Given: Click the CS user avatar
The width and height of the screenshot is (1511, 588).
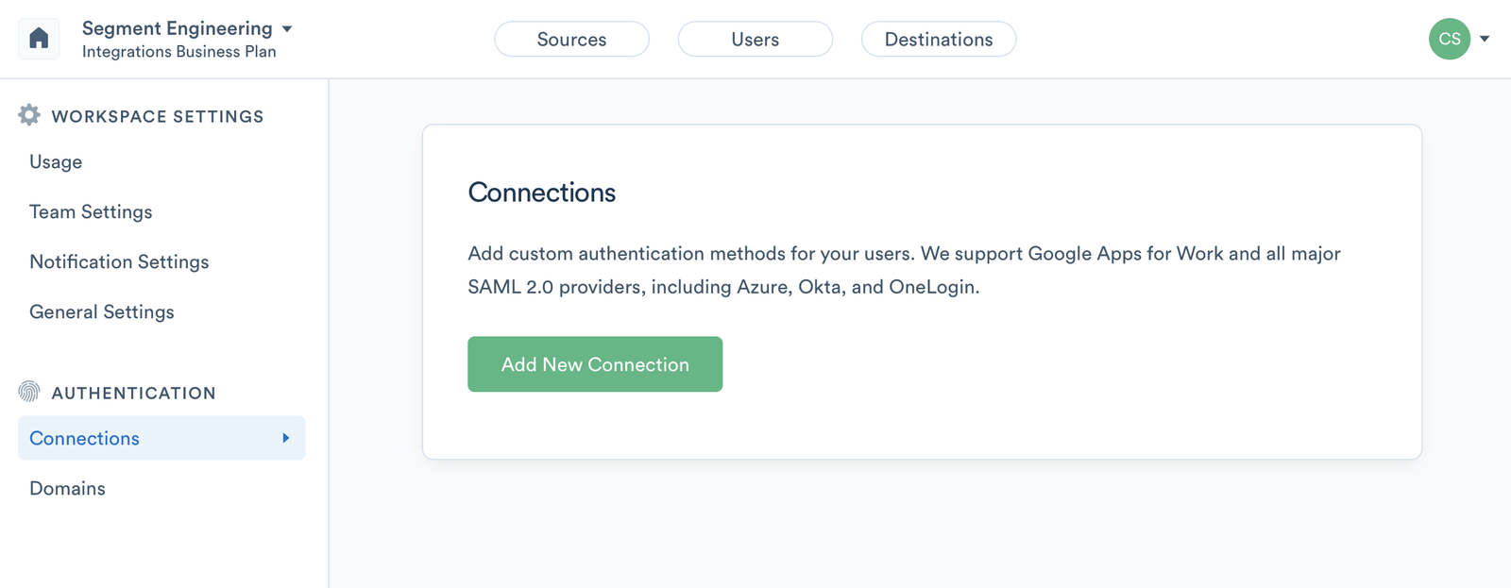Looking at the screenshot, I should (x=1449, y=39).
